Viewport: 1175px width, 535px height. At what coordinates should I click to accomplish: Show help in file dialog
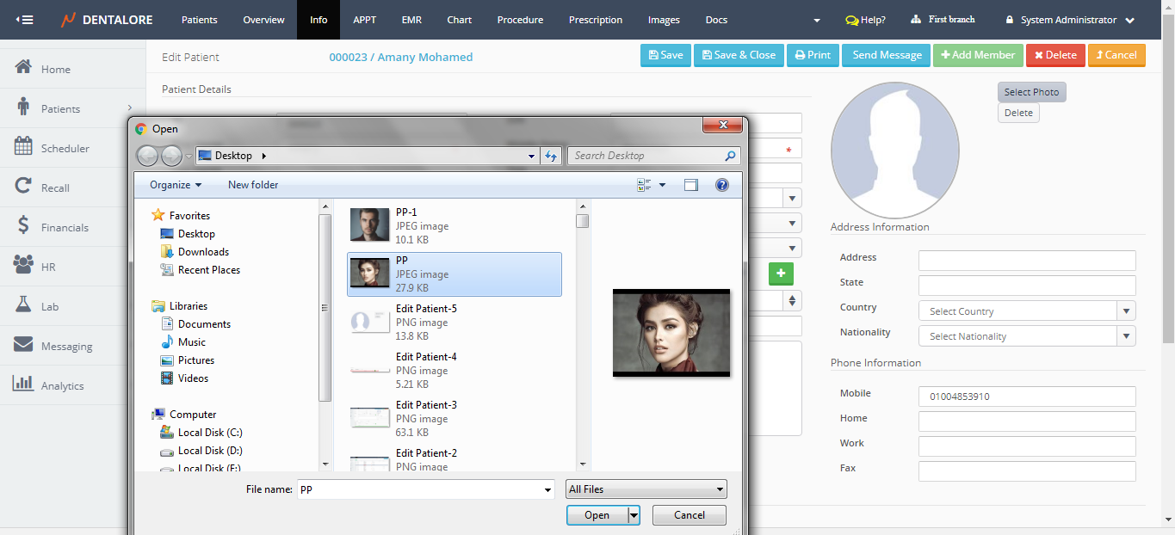[x=722, y=185]
